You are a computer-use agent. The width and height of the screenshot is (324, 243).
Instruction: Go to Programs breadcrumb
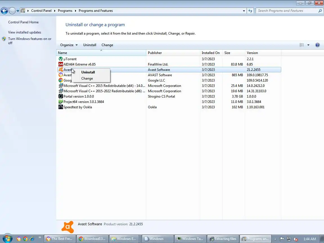pos(65,11)
